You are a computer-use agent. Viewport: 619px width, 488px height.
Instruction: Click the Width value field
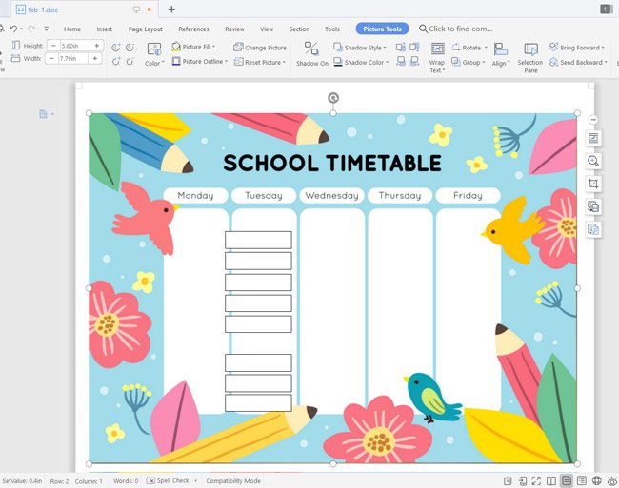(x=73, y=59)
